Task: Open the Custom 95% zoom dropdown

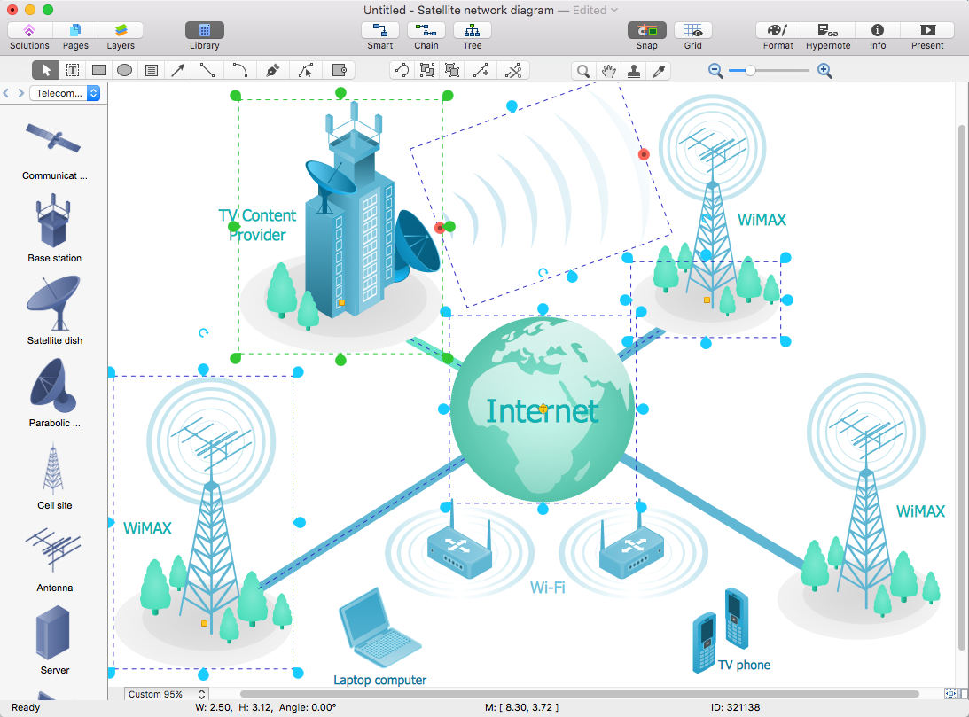Action: 166,694
